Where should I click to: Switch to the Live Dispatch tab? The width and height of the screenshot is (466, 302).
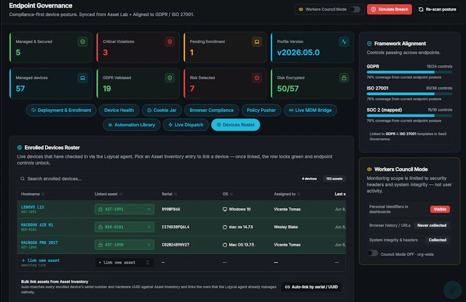pyautogui.click(x=186, y=125)
